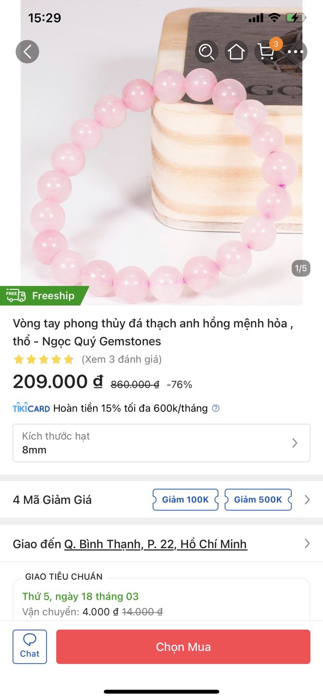The width and height of the screenshot is (323, 700).
Task: Open search with magnifier icon
Action: point(206,52)
